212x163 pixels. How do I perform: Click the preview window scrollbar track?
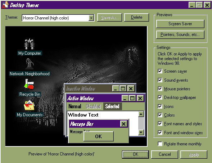[x=141, y=123]
